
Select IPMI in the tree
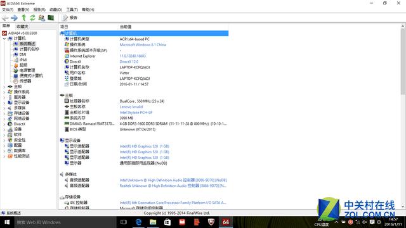(23, 60)
